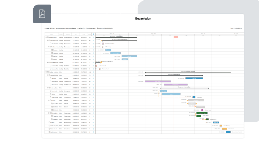
Task: Select the move handle icon on the Außenanlage row
Action: [93, 37]
